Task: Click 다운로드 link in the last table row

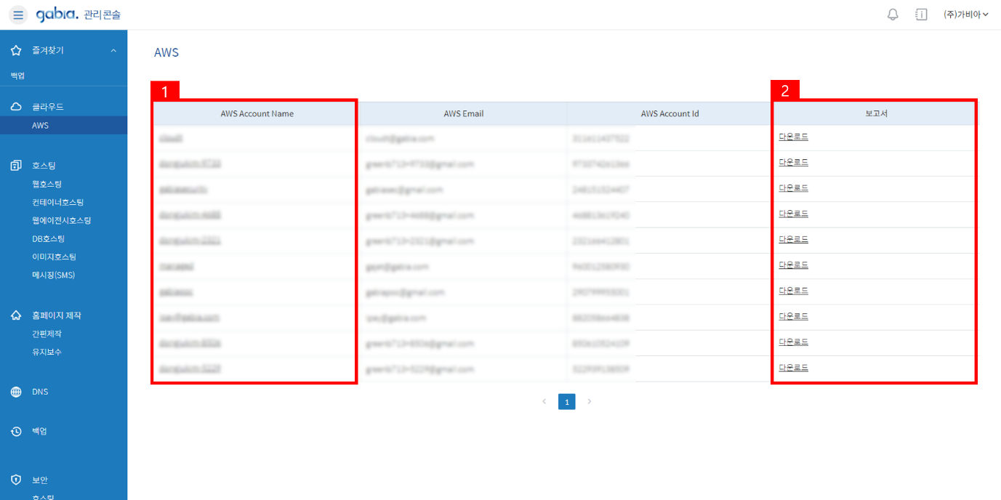Action: (x=793, y=368)
